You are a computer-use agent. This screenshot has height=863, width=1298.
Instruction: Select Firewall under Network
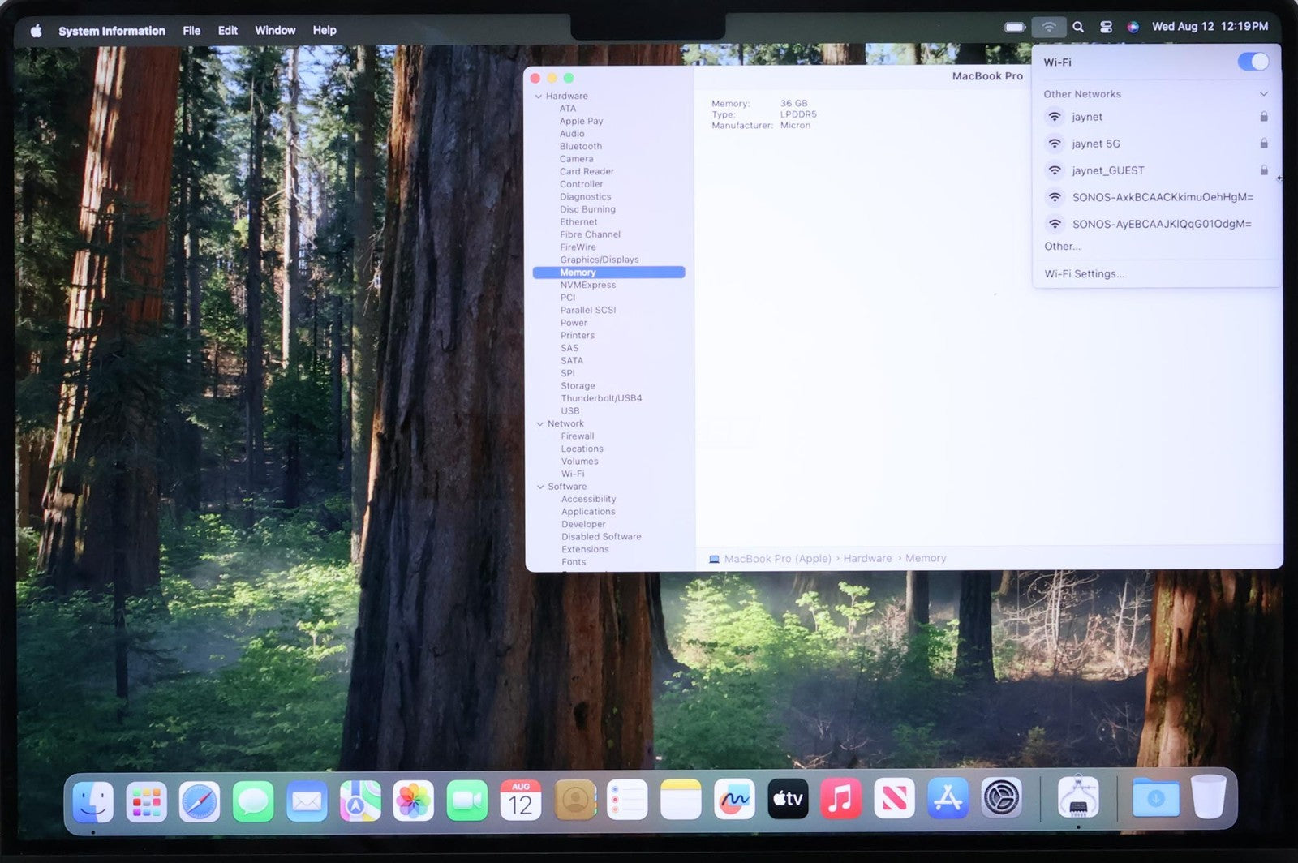578,436
